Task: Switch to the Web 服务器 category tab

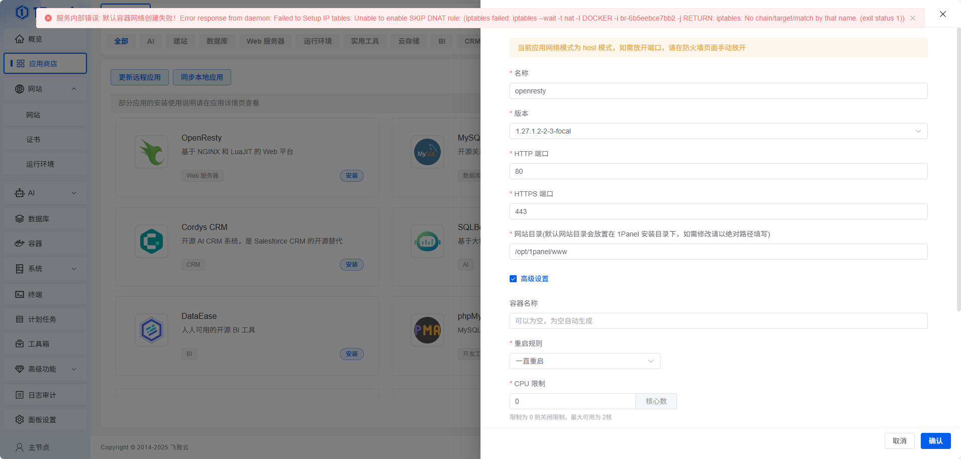Action: [265, 41]
